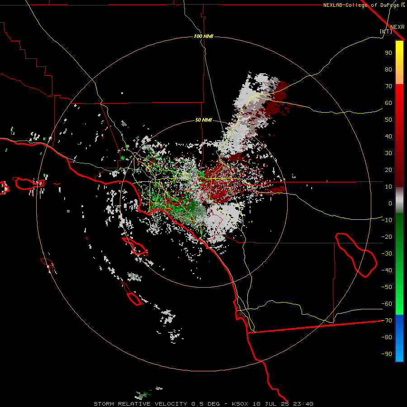This screenshot has height=407, width=407.
Task: Click the "50 NMI" range ring label
Action: click(203, 120)
